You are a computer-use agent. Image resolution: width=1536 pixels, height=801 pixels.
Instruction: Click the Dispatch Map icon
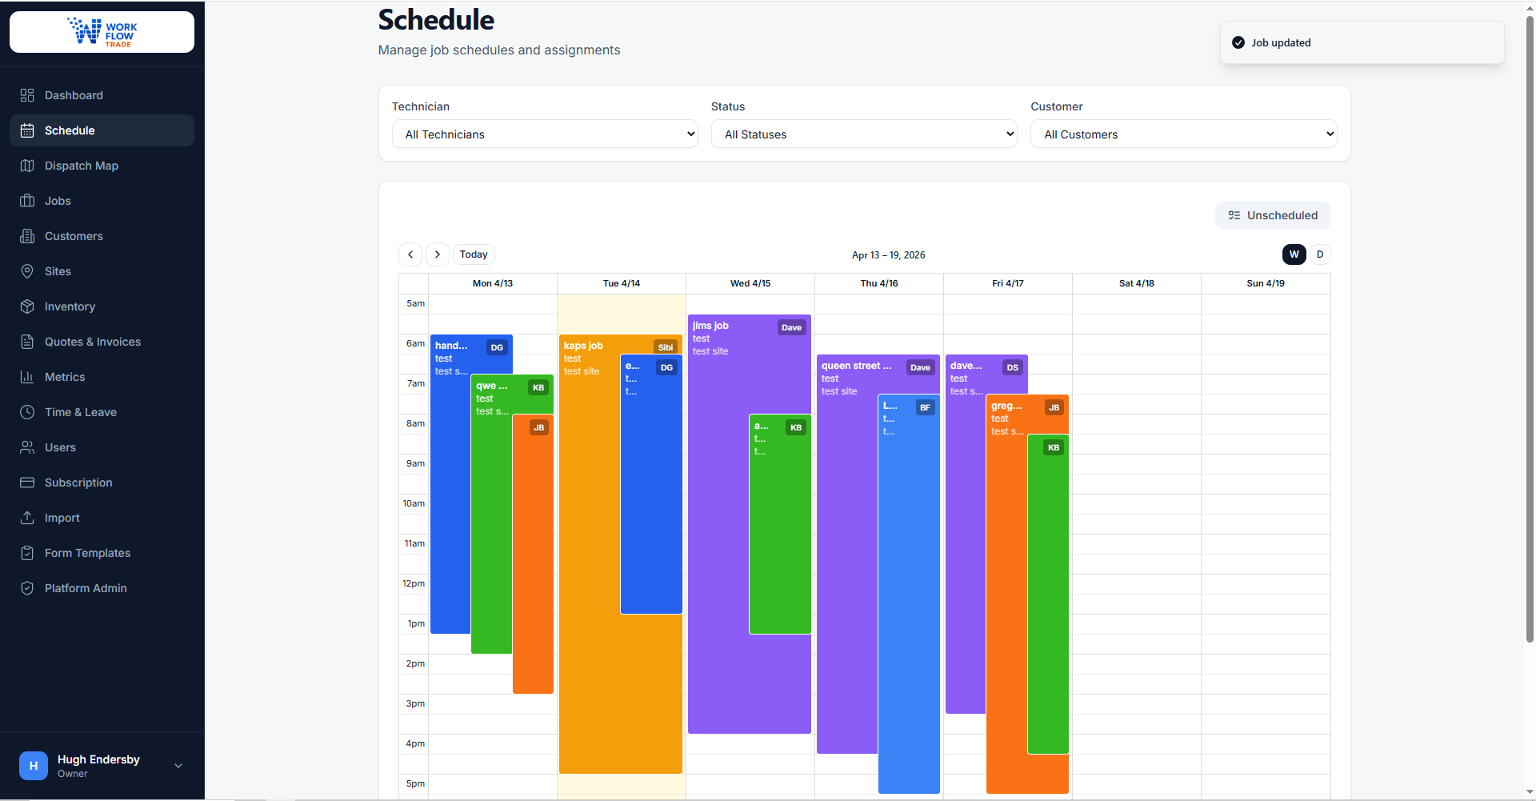[27, 166]
